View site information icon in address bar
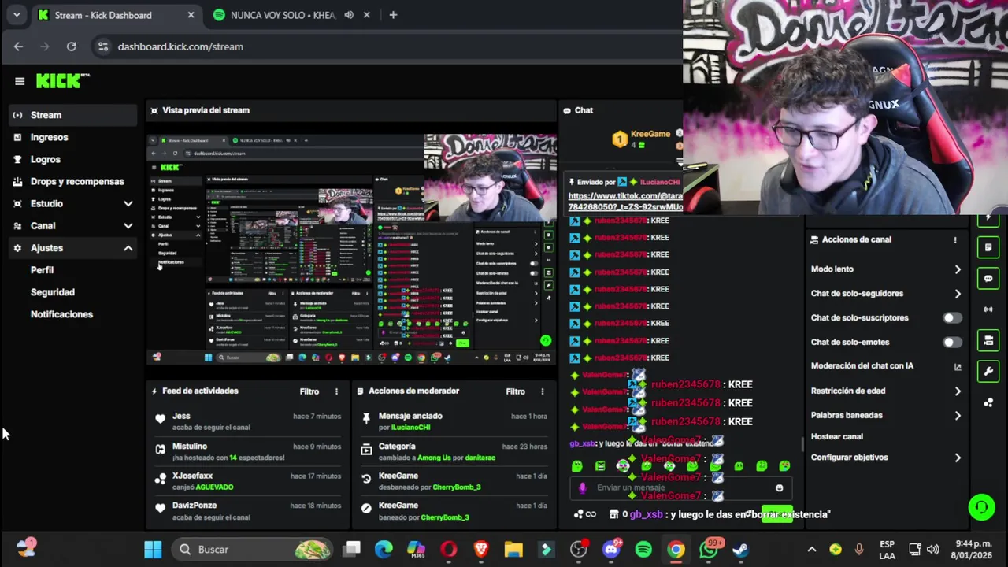1008x567 pixels. 102,46
